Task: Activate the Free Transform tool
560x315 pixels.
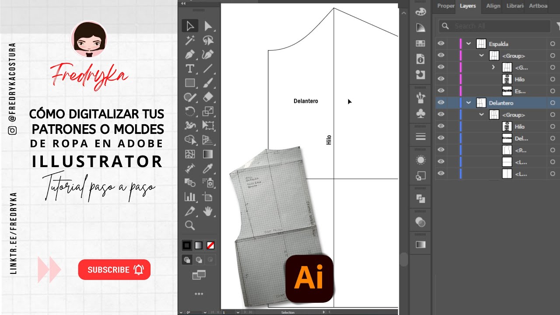Action: pyautogui.click(x=208, y=126)
